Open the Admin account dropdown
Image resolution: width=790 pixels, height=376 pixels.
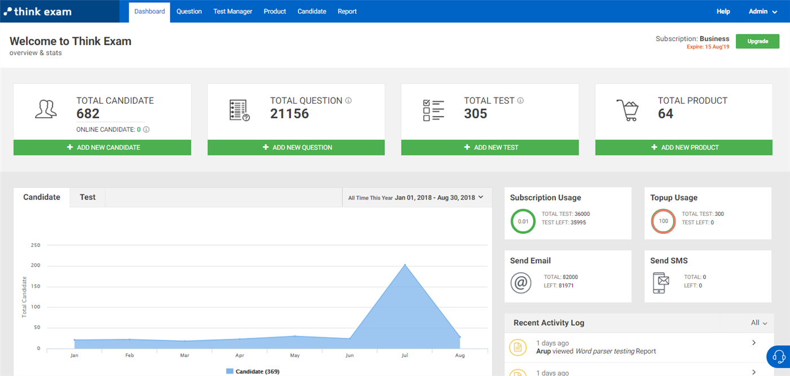(763, 11)
